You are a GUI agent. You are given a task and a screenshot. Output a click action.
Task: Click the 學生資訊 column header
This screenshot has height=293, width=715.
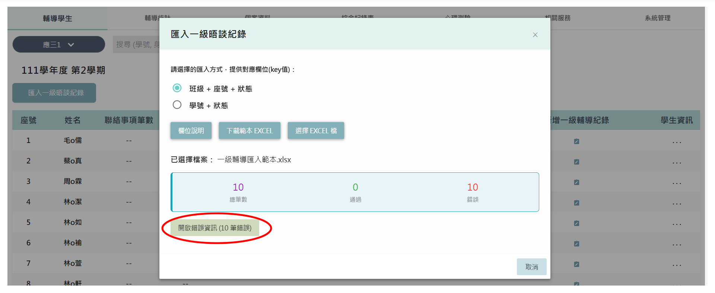pyautogui.click(x=677, y=120)
